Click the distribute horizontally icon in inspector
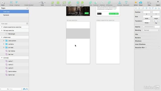Image resolution: width=161 pixels, height=91 pixels. [136, 8]
